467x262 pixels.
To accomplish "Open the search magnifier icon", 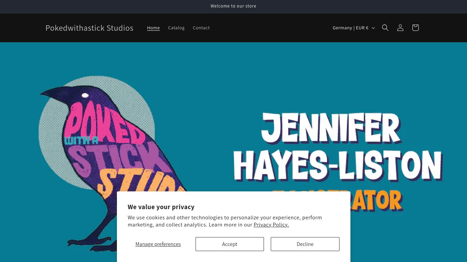I will click(385, 28).
